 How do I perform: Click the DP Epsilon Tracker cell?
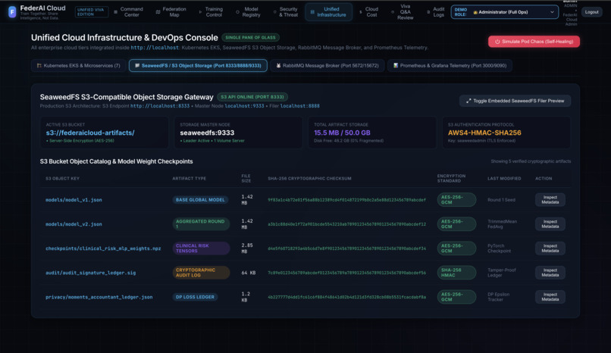point(498,297)
